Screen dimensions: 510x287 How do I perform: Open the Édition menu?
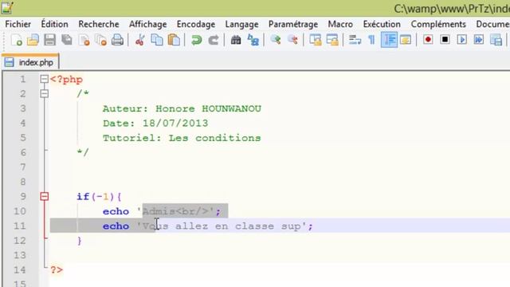point(54,24)
